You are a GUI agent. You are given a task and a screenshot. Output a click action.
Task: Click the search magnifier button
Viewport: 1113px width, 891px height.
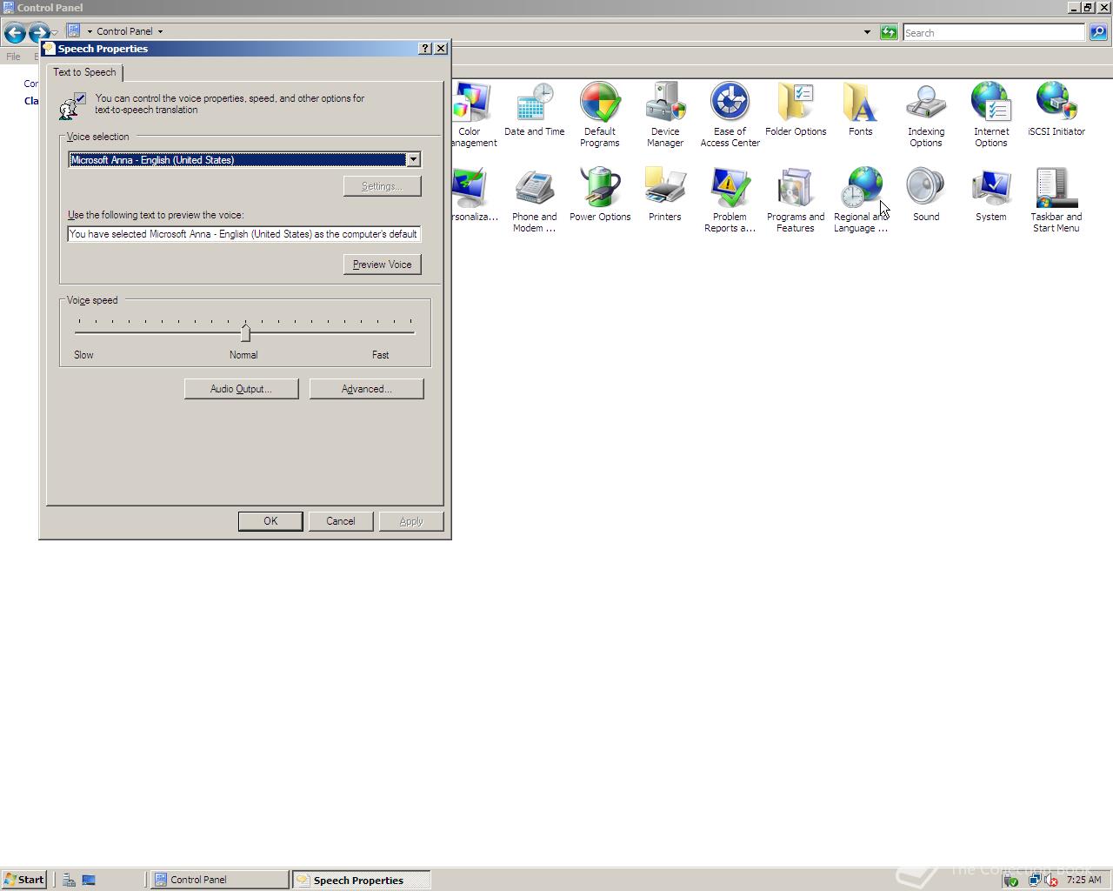[x=1097, y=32]
